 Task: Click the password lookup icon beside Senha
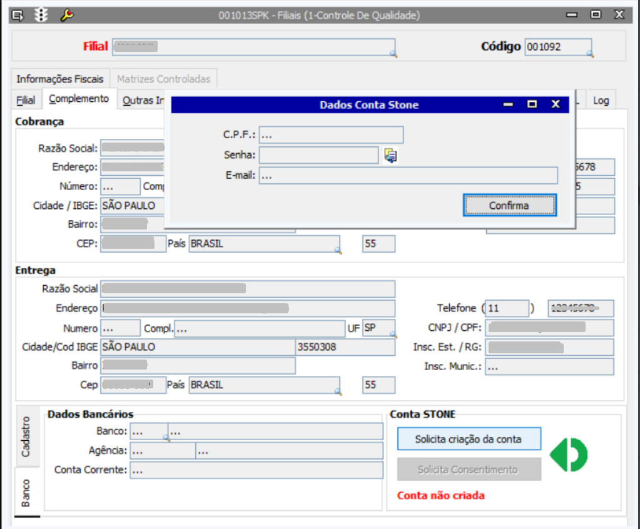click(390, 156)
